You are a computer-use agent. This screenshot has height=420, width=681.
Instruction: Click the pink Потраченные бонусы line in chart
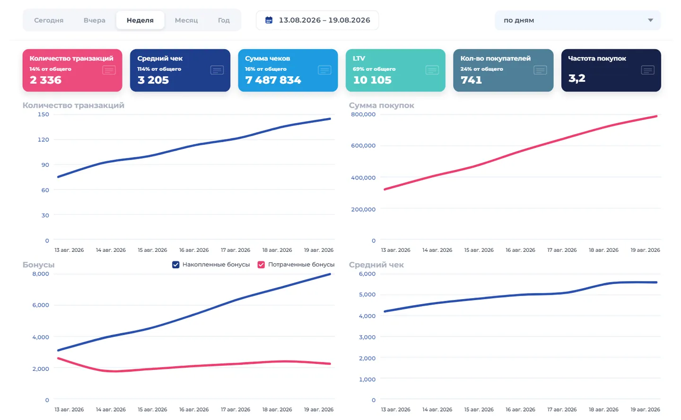click(x=194, y=366)
